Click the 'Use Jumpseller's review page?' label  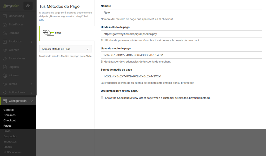click(119, 91)
